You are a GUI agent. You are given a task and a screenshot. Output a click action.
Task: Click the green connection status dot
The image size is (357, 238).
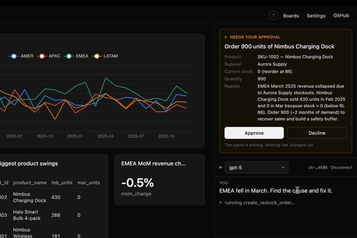(221, 168)
